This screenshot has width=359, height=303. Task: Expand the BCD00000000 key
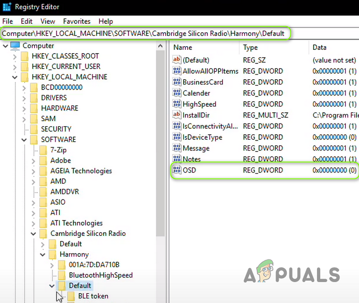coord(24,88)
